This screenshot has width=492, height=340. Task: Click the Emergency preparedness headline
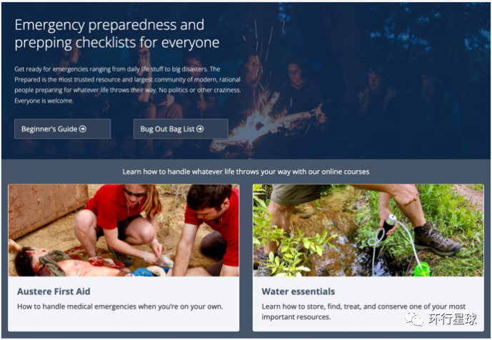(x=117, y=34)
